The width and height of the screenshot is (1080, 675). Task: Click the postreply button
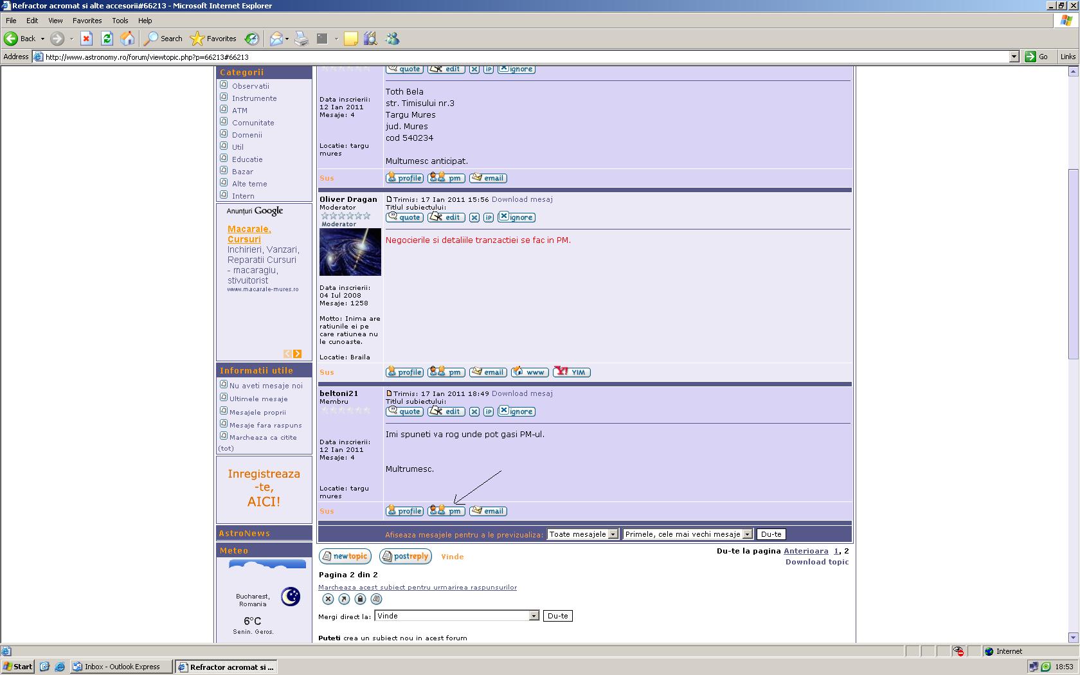coord(405,557)
